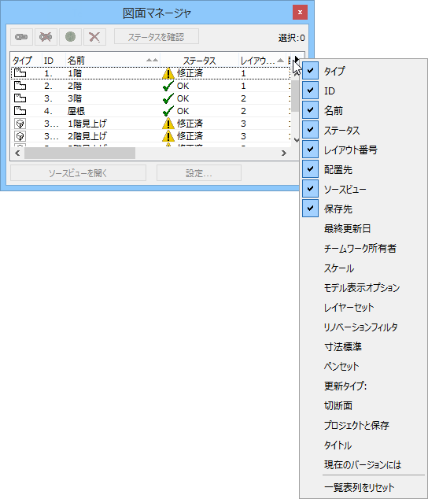Click the horizontal scrollbar thumb
This screenshot has width=428, height=499.
[80, 153]
